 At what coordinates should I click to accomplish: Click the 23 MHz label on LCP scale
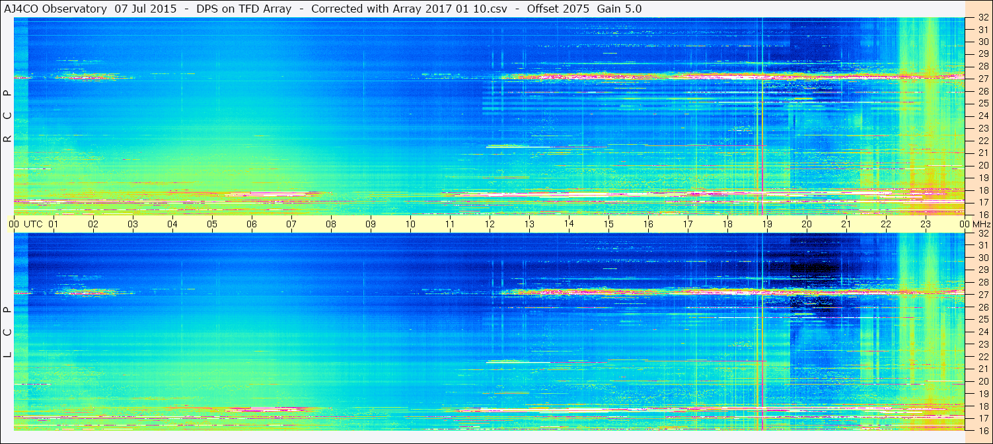pyautogui.click(x=983, y=344)
